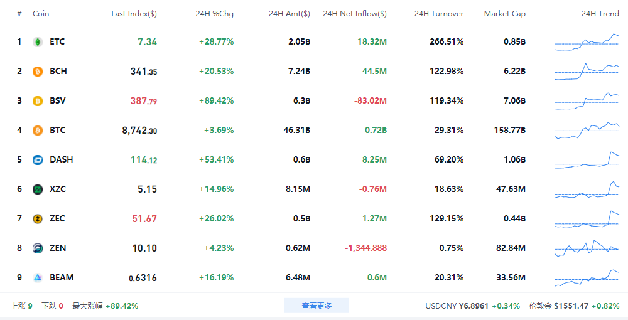Select the BTC coin name
The image size is (628, 320).
pos(58,130)
